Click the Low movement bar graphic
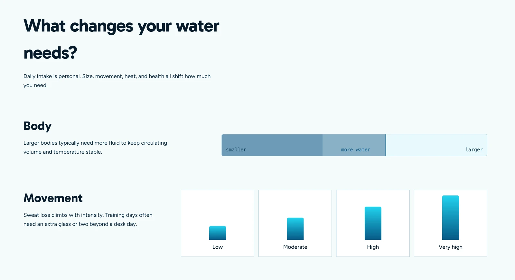This screenshot has width=515, height=280. [x=218, y=233]
